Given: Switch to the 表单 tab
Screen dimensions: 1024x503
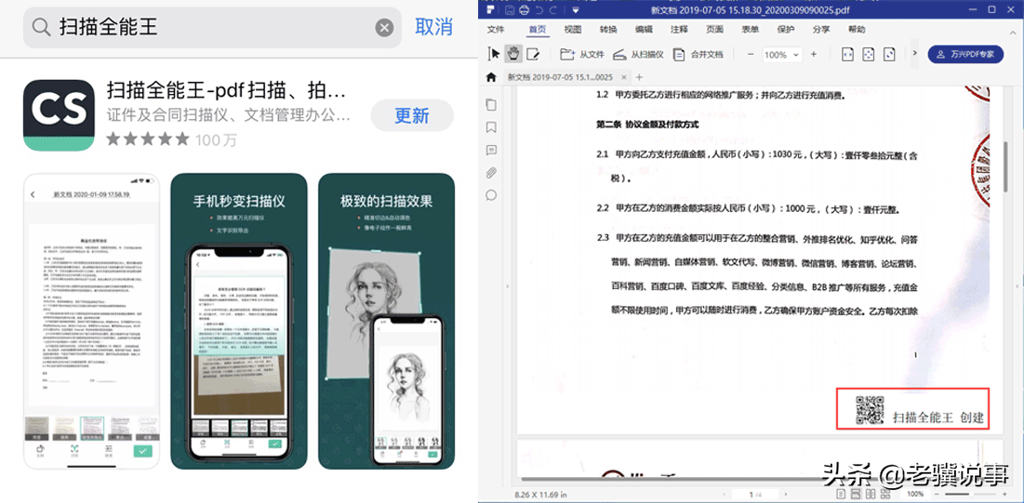Looking at the screenshot, I should (x=750, y=30).
